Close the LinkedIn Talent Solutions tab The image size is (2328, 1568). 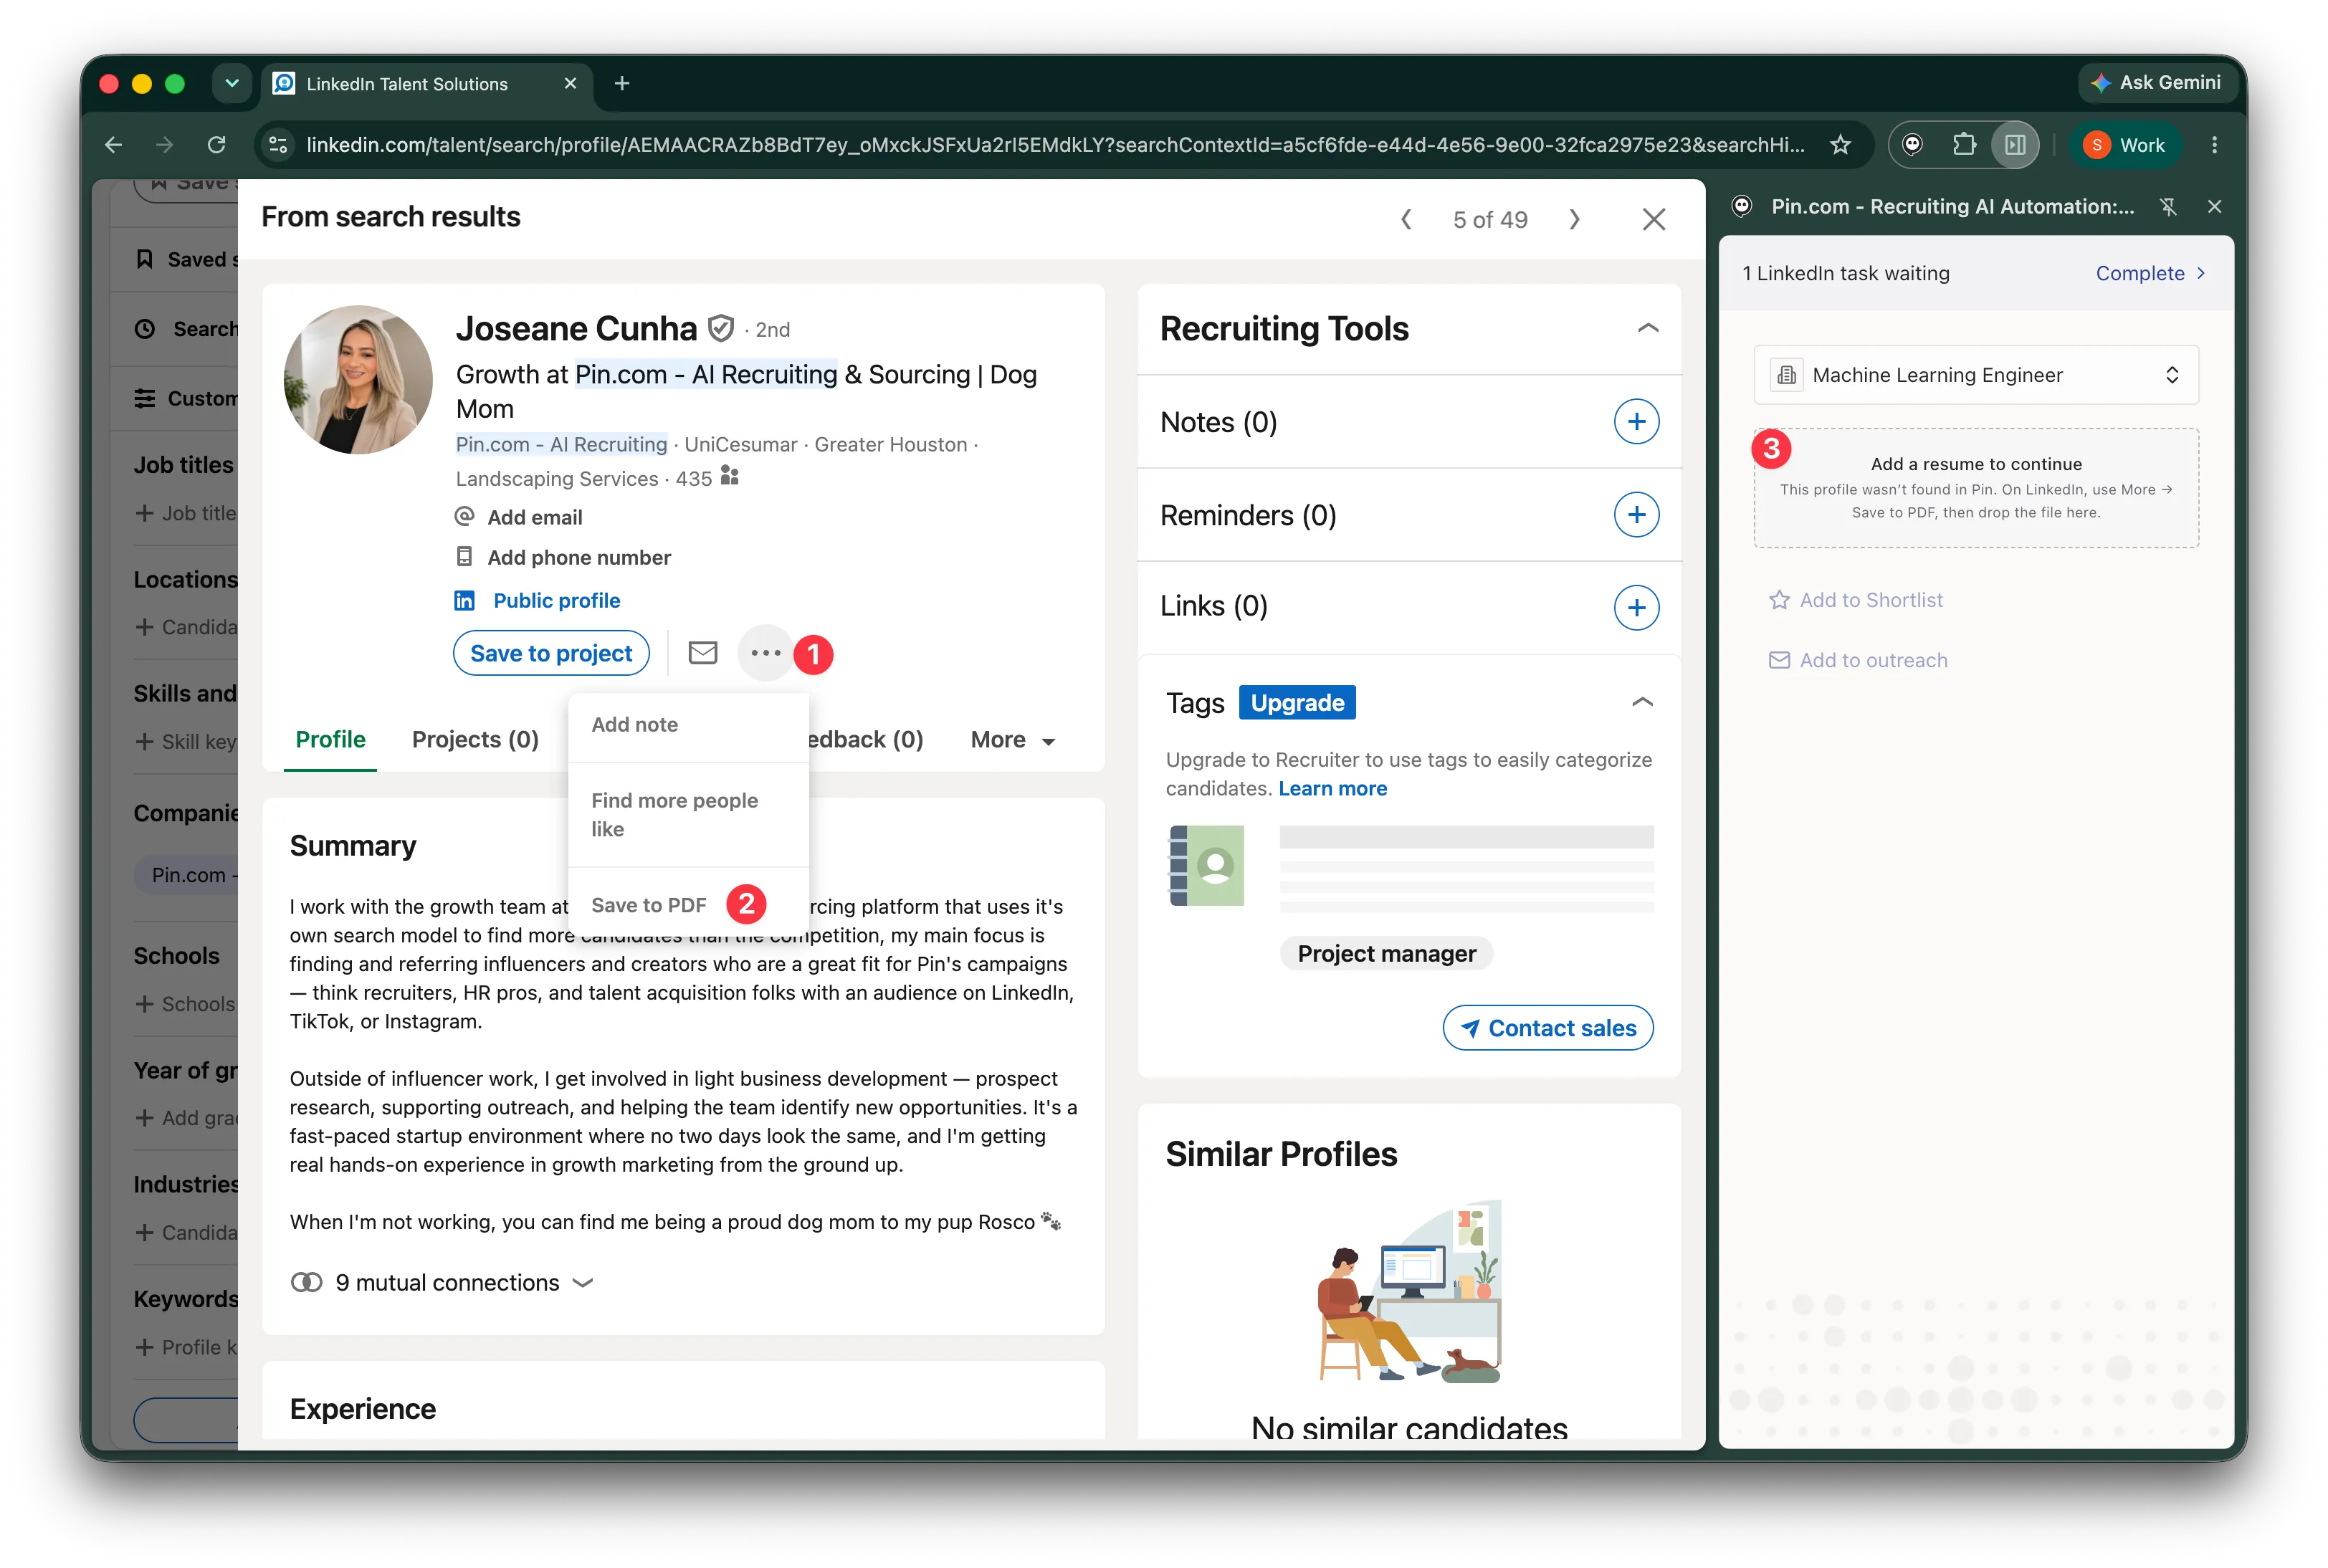pyautogui.click(x=570, y=84)
